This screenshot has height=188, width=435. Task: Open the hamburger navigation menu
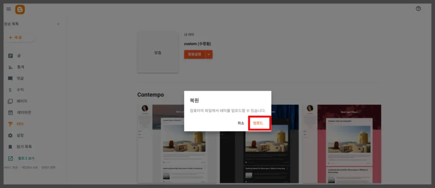click(x=8, y=9)
